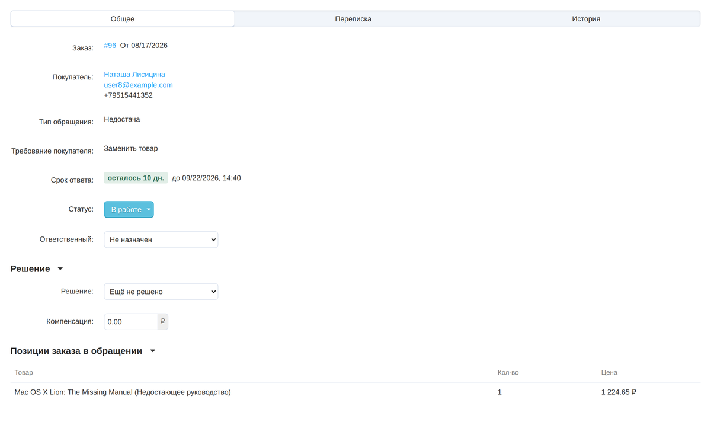
Task: Switch to the Общее tab
Action: tap(123, 19)
